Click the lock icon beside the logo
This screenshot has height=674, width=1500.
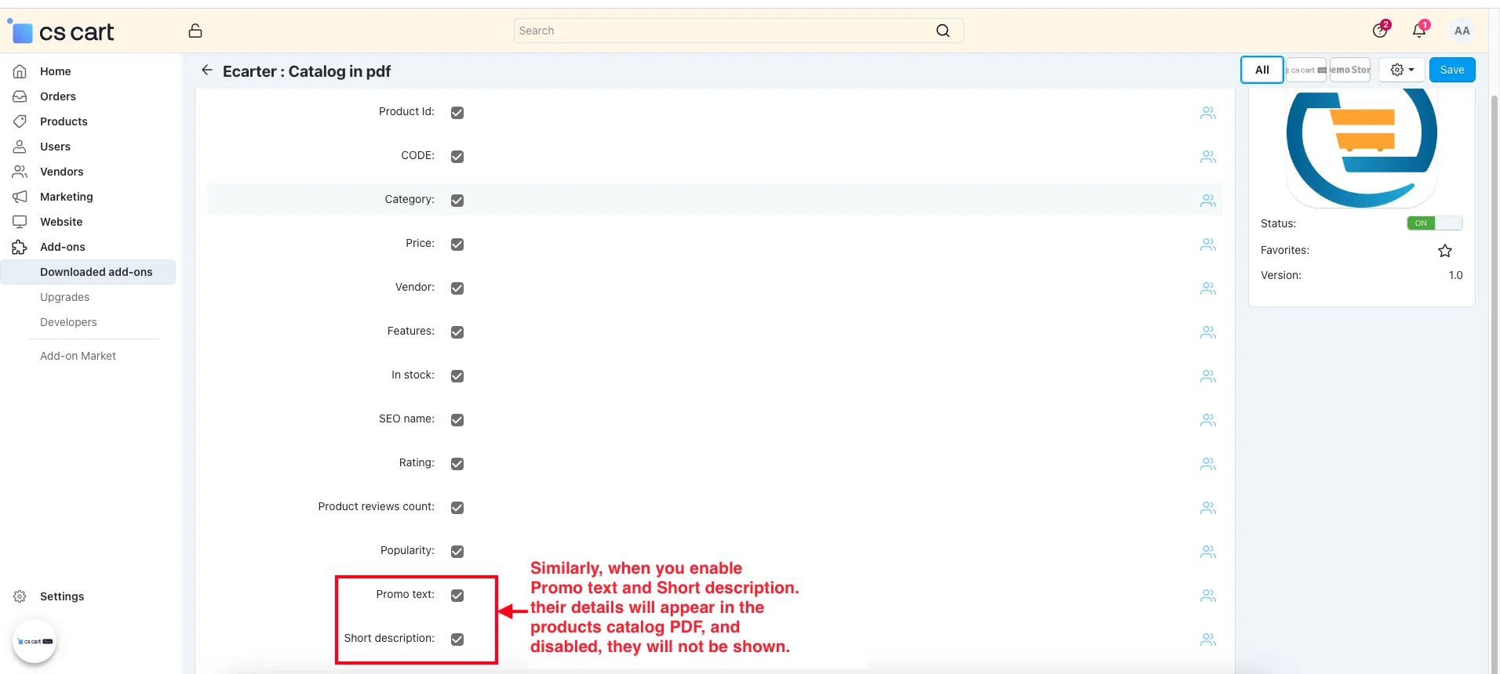coord(195,31)
